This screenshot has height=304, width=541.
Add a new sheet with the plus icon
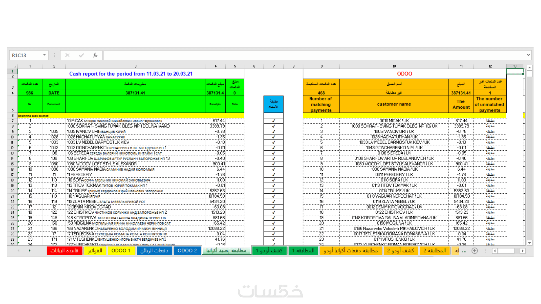[475, 251]
